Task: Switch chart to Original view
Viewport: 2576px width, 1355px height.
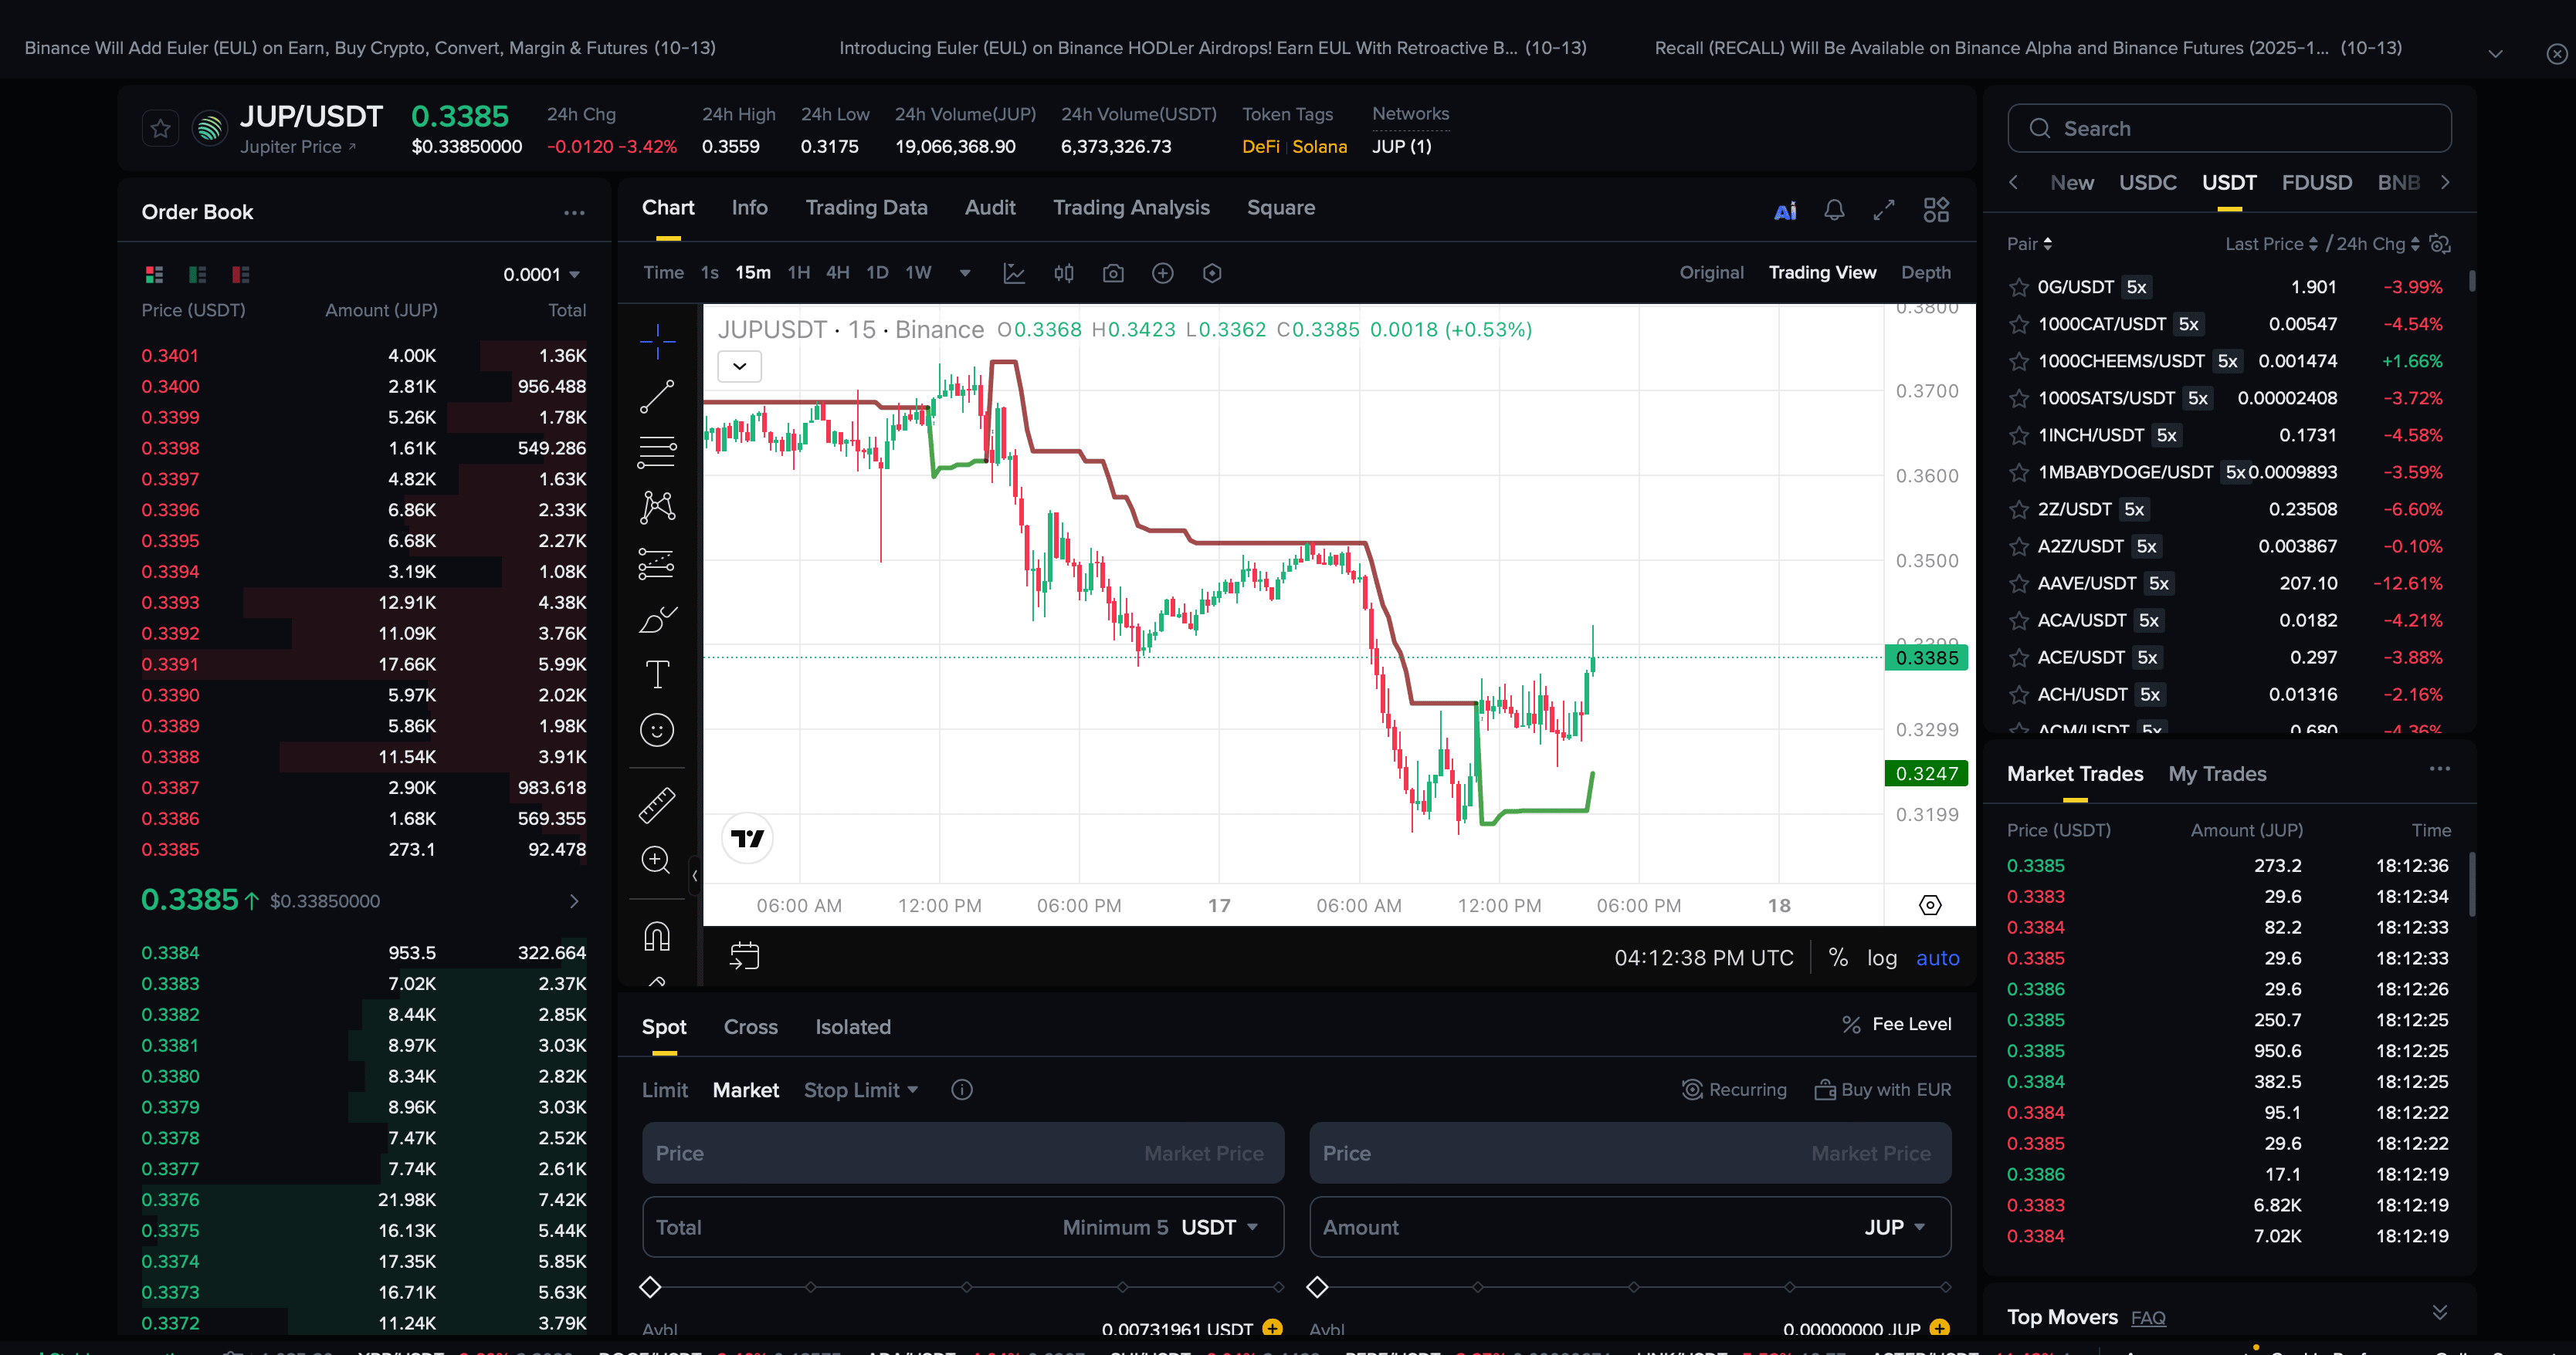Action: 1711,273
